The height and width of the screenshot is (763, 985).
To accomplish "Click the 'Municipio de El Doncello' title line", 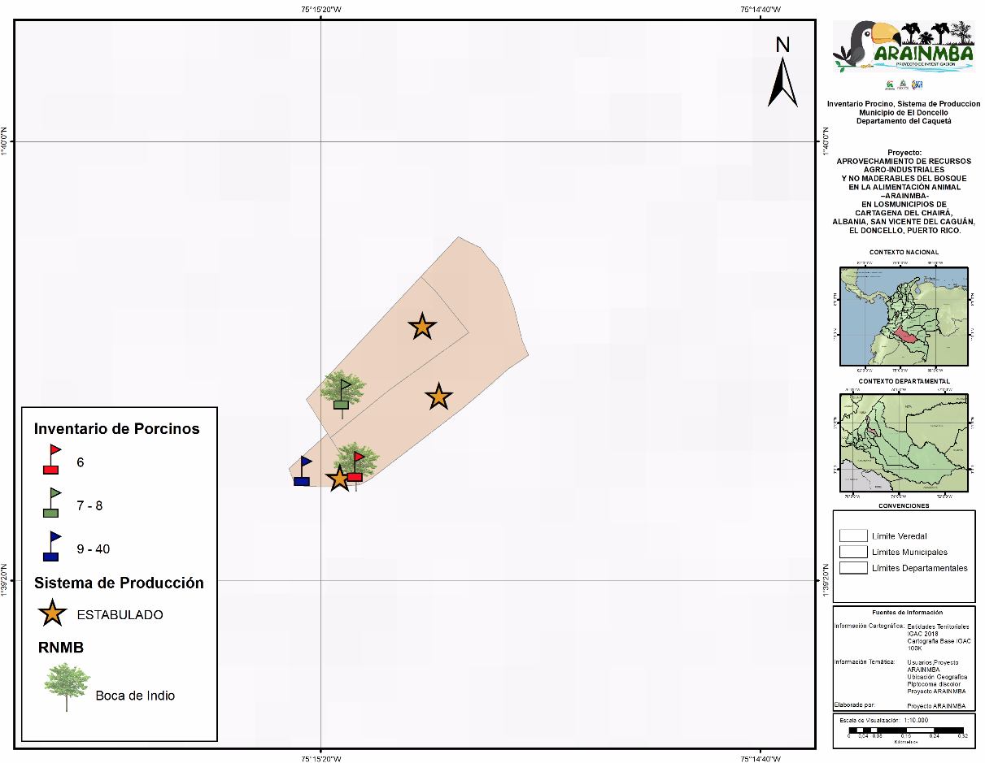I will coord(904,112).
